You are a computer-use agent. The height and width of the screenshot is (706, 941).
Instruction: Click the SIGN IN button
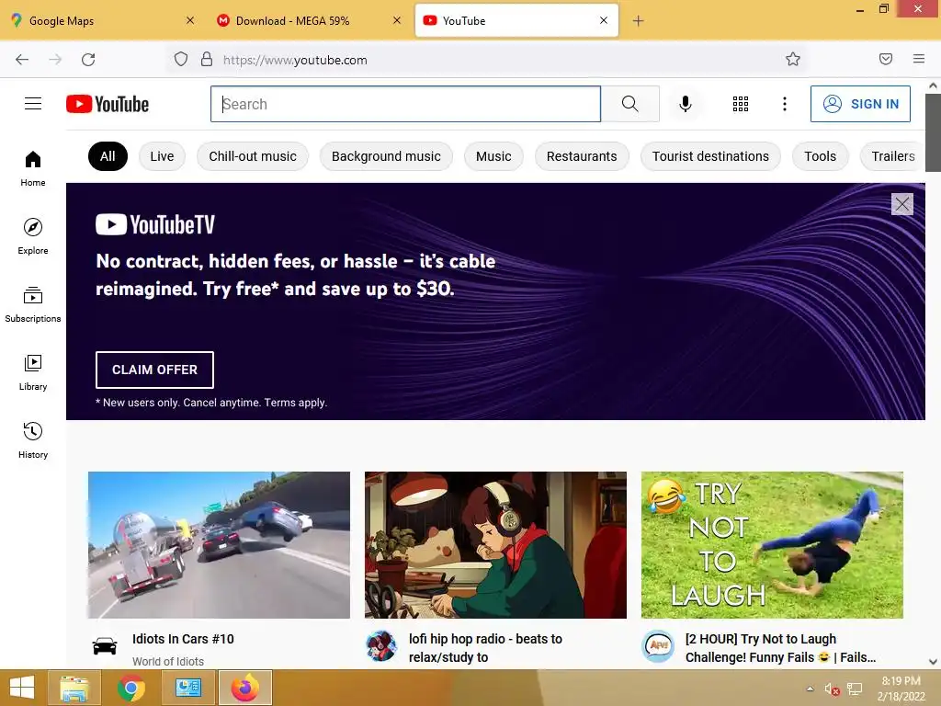click(x=860, y=104)
